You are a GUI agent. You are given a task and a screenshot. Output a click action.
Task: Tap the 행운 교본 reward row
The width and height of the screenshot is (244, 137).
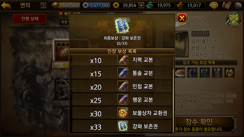click(122, 99)
